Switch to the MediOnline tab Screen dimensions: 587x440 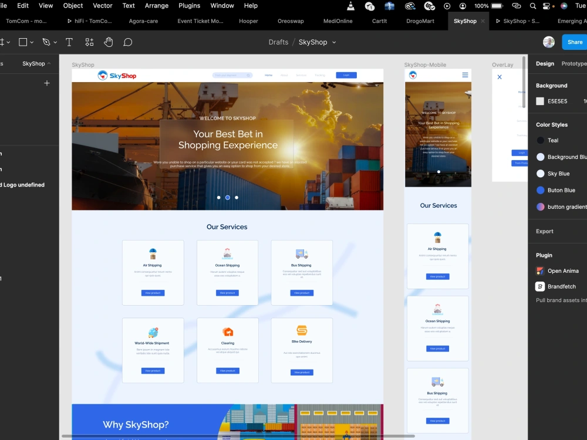[338, 21]
